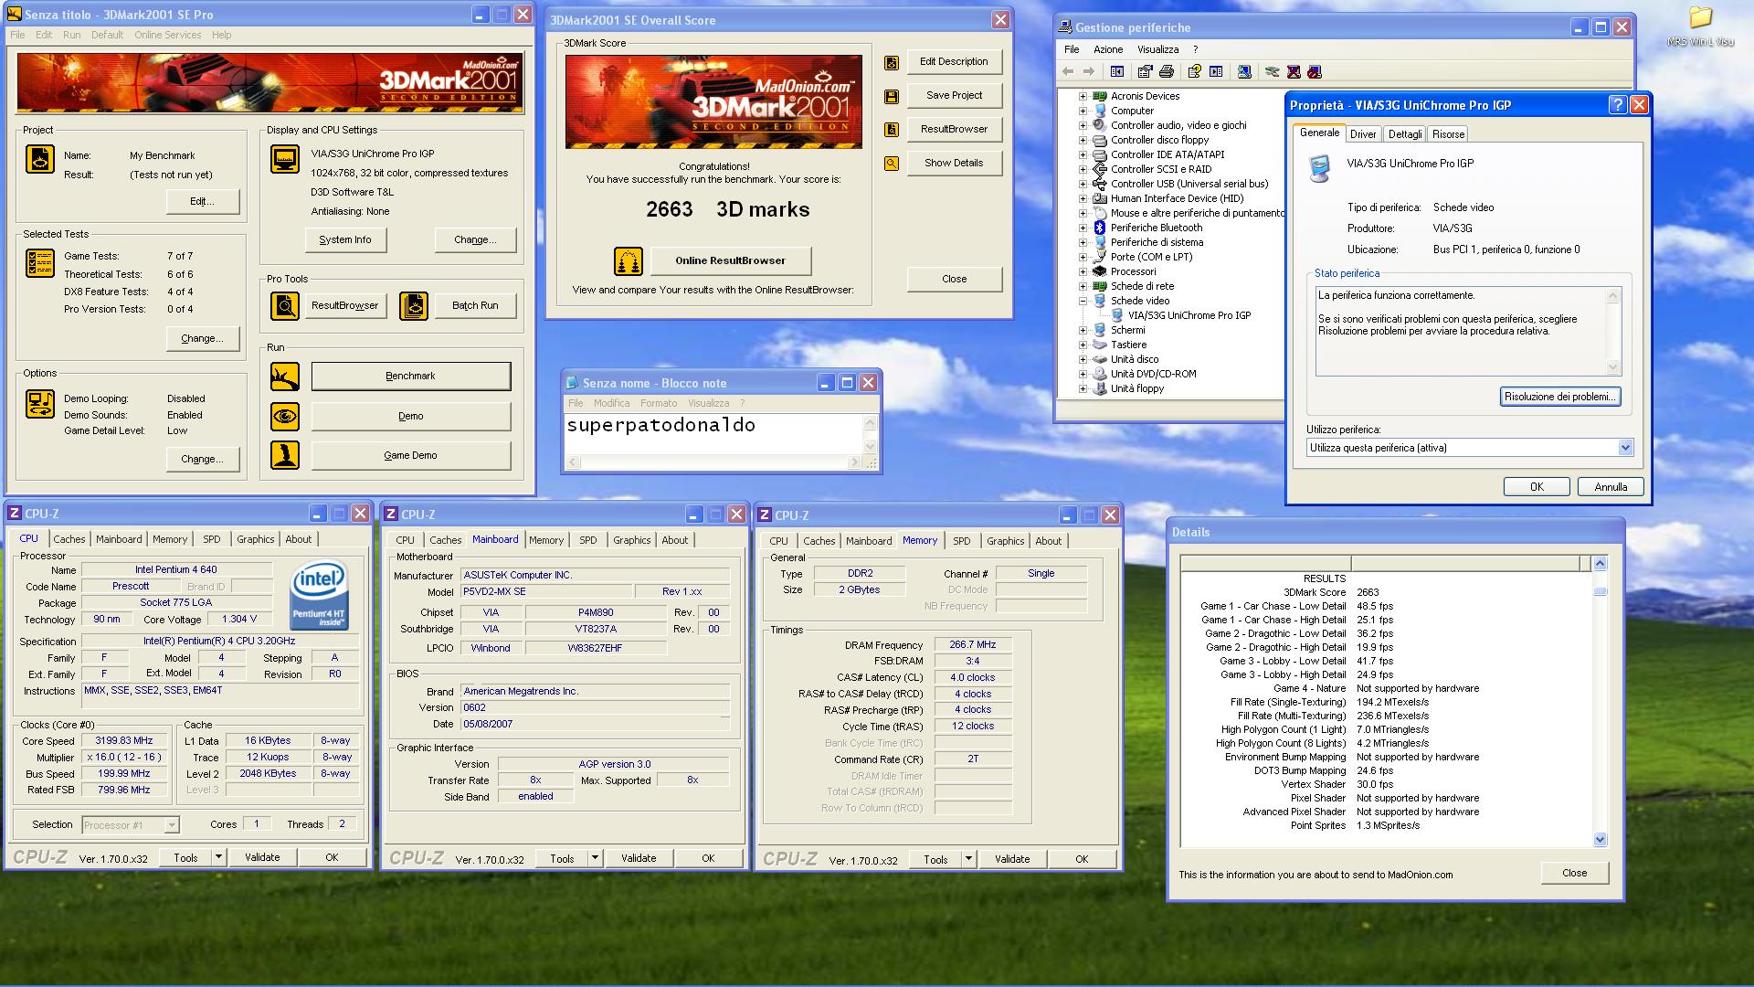The width and height of the screenshot is (1754, 987).
Task: Click the Demo eye icon in 3DMark
Action: 285,417
